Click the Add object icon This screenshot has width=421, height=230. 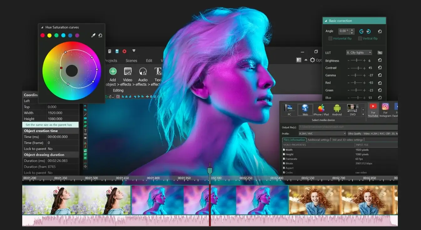tap(113, 72)
